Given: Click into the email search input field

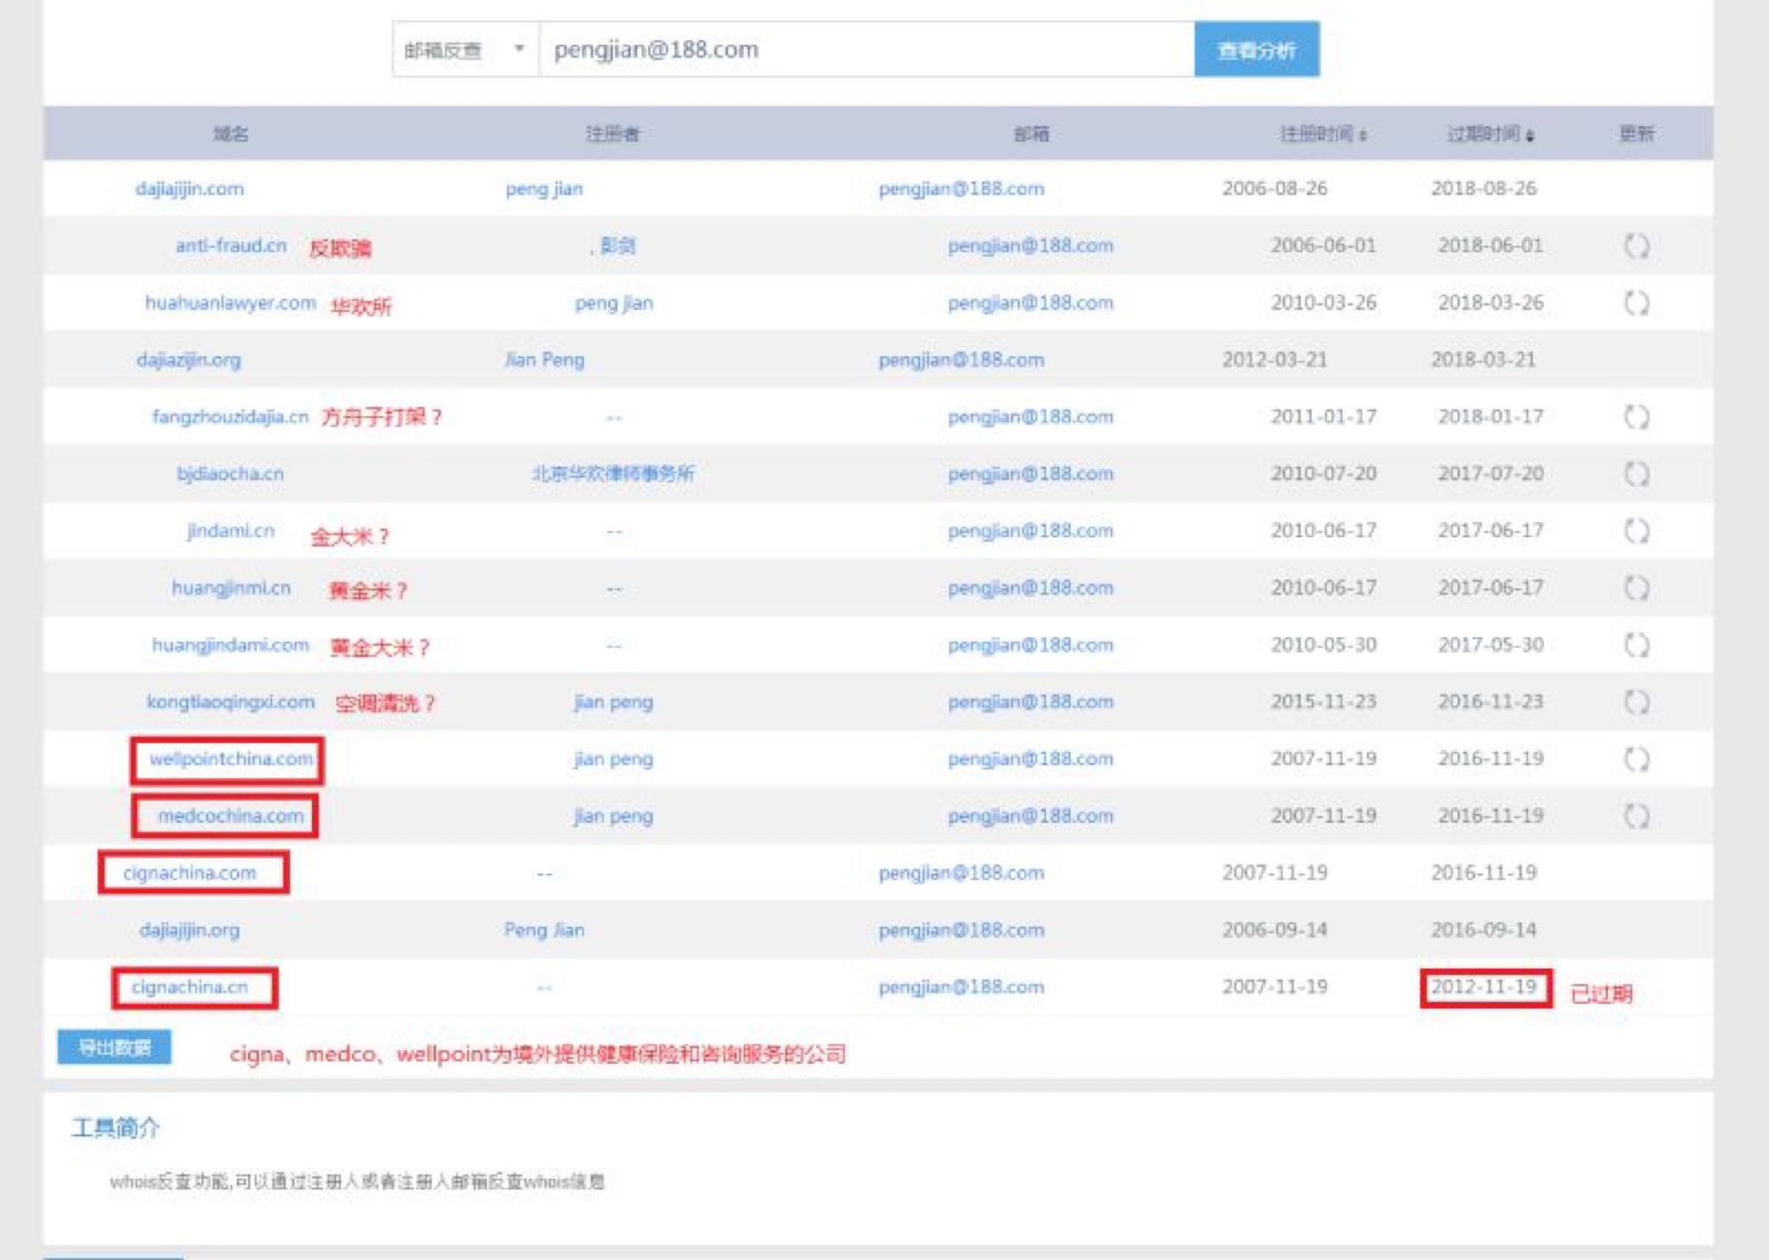Looking at the screenshot, I should click(x=864, y=49).
